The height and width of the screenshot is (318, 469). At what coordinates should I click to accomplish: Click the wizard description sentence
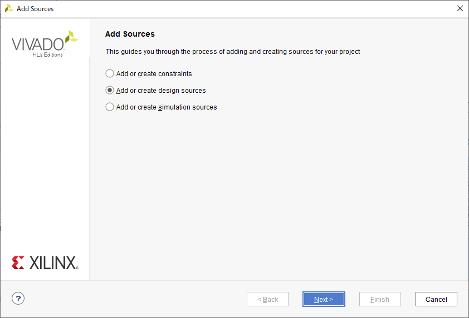(233, 52)
